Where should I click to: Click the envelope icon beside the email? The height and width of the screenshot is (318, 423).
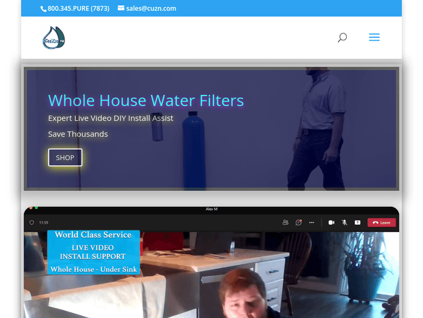(x=121, y=8)
